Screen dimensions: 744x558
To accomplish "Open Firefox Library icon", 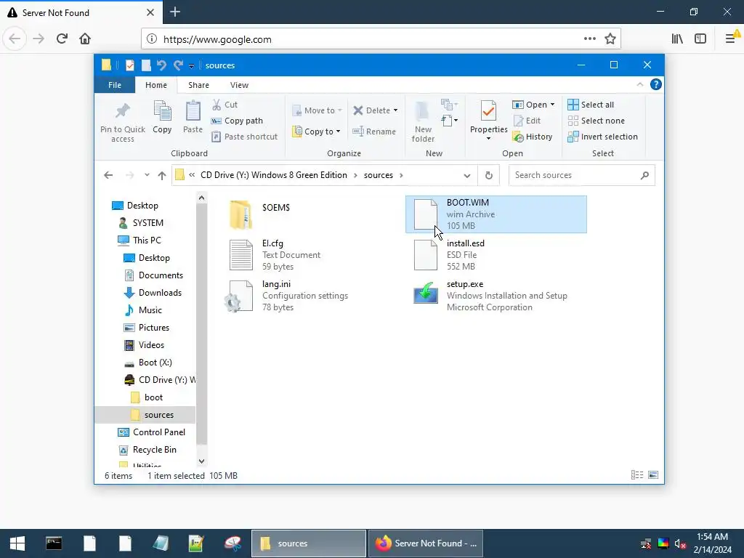I will [x=677, y=39].
